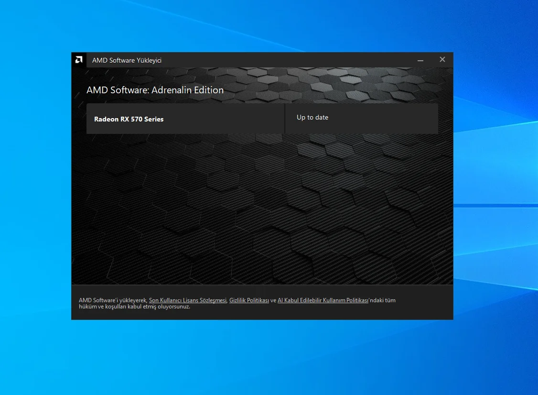
Task: Click the 'AMD Software: Adrenalin Edition' heading
Action: [155, 90]
